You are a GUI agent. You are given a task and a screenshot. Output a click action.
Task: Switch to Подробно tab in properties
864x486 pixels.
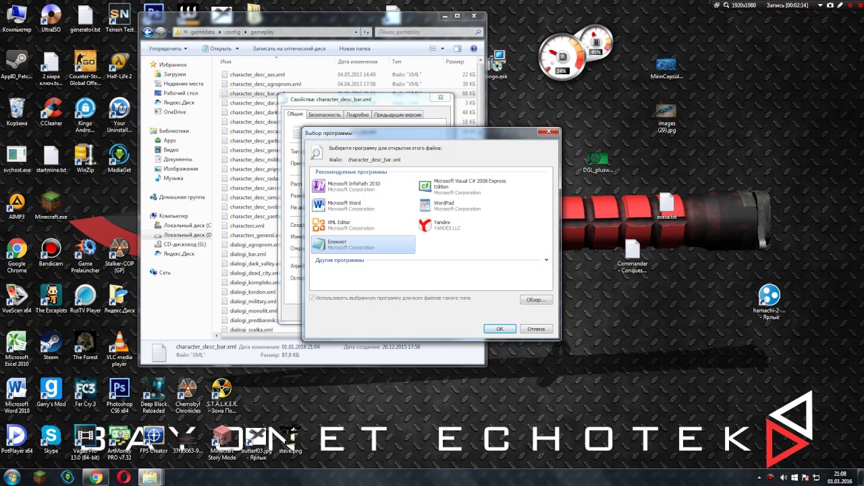[357, 115]
